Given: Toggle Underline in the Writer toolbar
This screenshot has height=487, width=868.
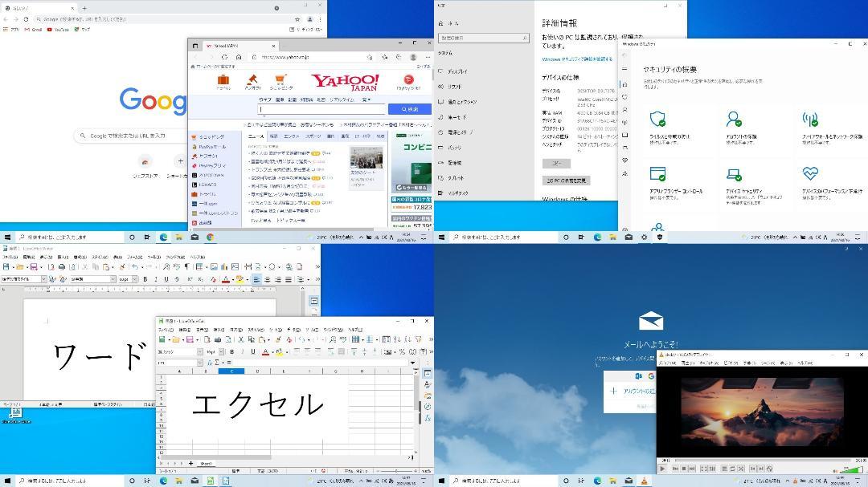Looking at the screenshot, I should (166, 280).
